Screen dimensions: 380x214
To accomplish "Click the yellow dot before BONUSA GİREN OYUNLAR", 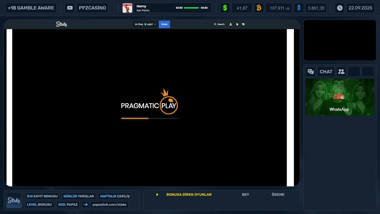I will pos(157,195).
